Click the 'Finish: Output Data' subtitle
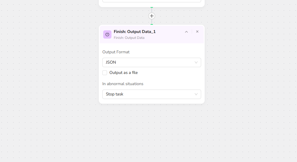The height and width of the screenshot is (162, 297). pos(129,38)
